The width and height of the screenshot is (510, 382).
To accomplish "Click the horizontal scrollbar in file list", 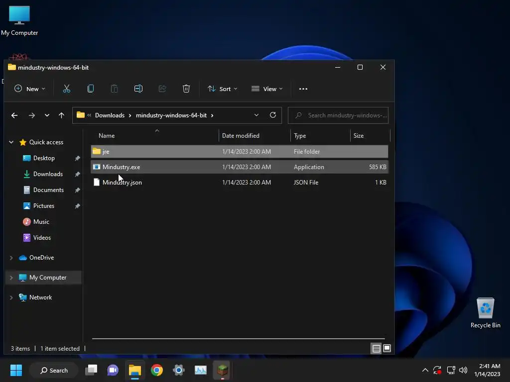I will 239,338.
